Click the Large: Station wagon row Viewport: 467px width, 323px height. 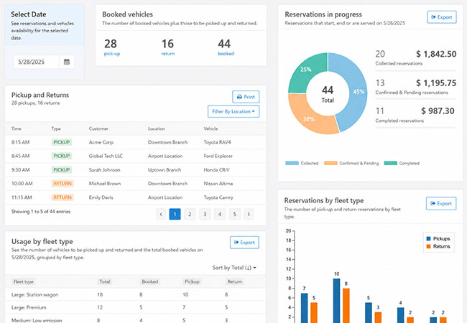(x=135, y=294)
